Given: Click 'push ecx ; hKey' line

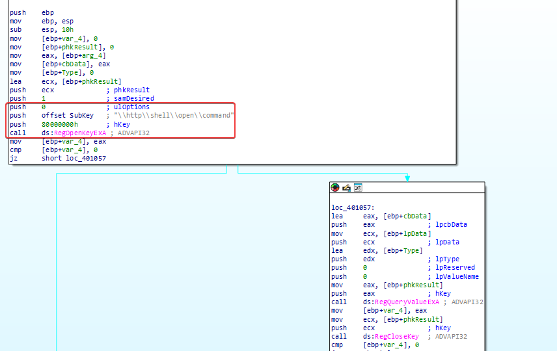Looking at the screenshot, I should [x=391, y=328].
